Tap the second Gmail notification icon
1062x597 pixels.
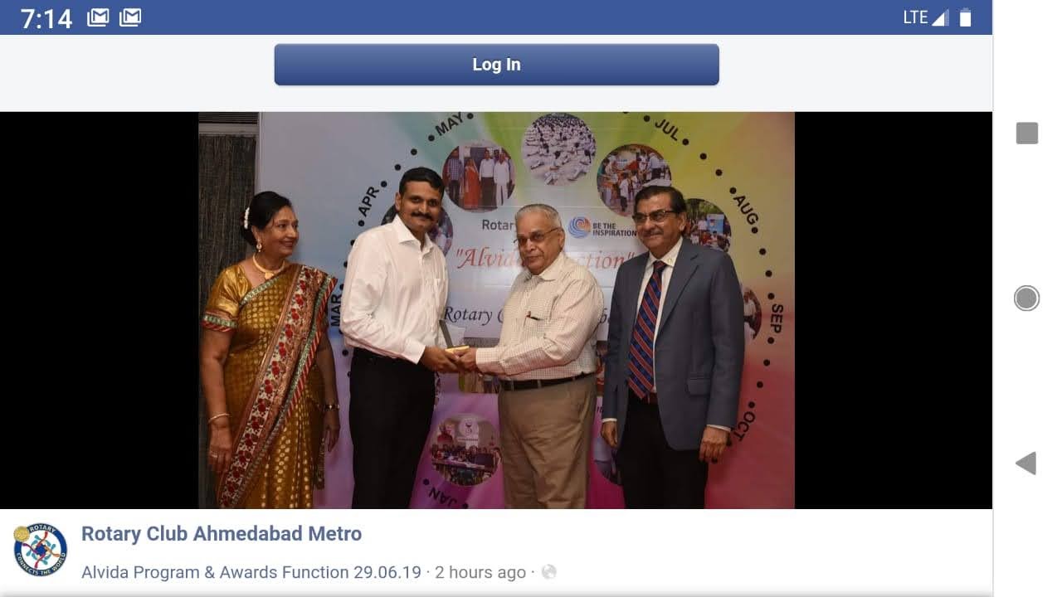[x=130, y=17]
